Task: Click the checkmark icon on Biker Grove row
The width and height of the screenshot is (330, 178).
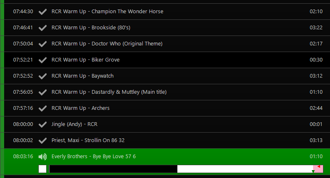Action: (42, 60)
